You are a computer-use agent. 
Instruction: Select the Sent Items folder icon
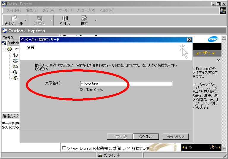tap(15, 66)
